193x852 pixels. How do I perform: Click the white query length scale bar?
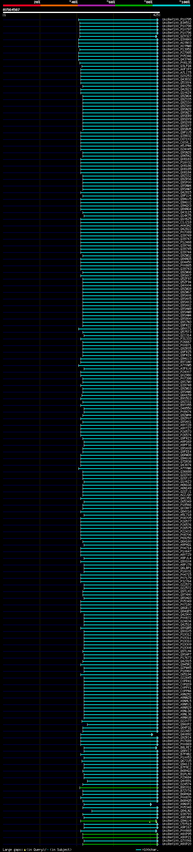[81, 13]
